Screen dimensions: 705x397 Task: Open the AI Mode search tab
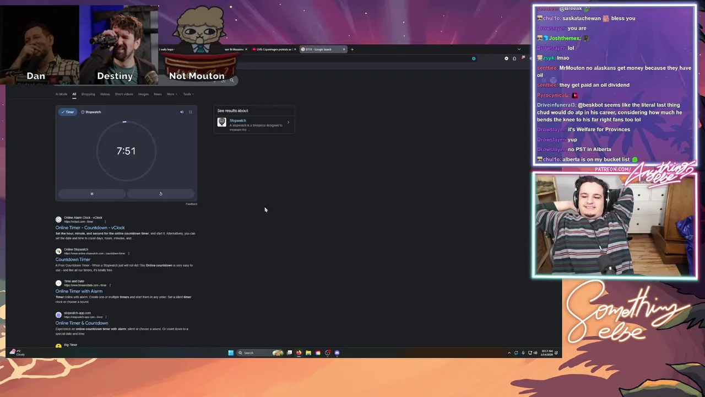[61, 94]
